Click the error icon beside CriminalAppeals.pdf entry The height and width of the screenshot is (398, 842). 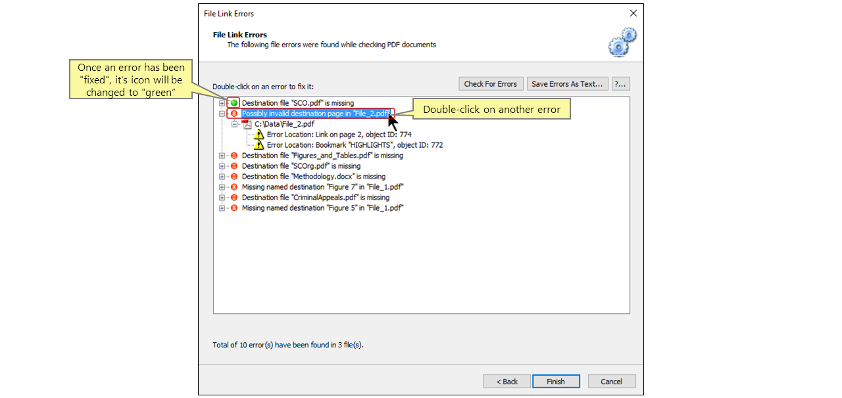coord(234,197)
